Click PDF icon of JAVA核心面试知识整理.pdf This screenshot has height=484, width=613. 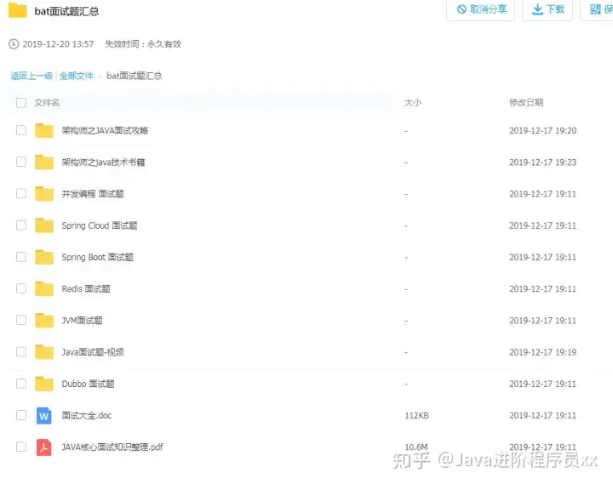pos(43,447)
